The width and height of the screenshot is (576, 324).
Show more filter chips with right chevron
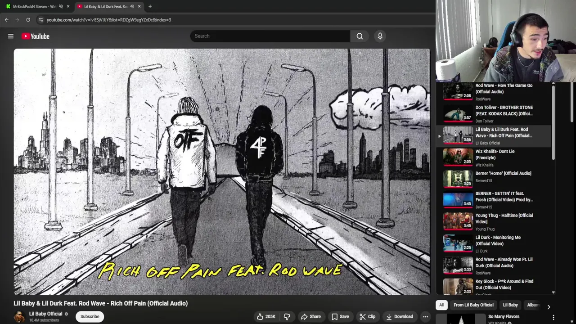point(549,306)
